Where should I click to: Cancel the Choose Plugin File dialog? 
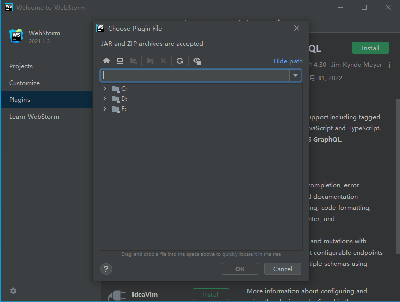[283, 269]
